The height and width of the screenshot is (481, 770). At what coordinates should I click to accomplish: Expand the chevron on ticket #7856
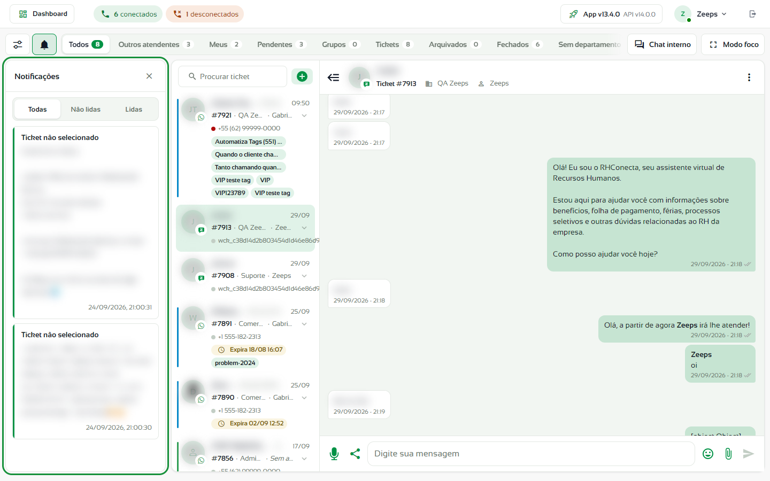pyautogui.click(x=304, y=459)
